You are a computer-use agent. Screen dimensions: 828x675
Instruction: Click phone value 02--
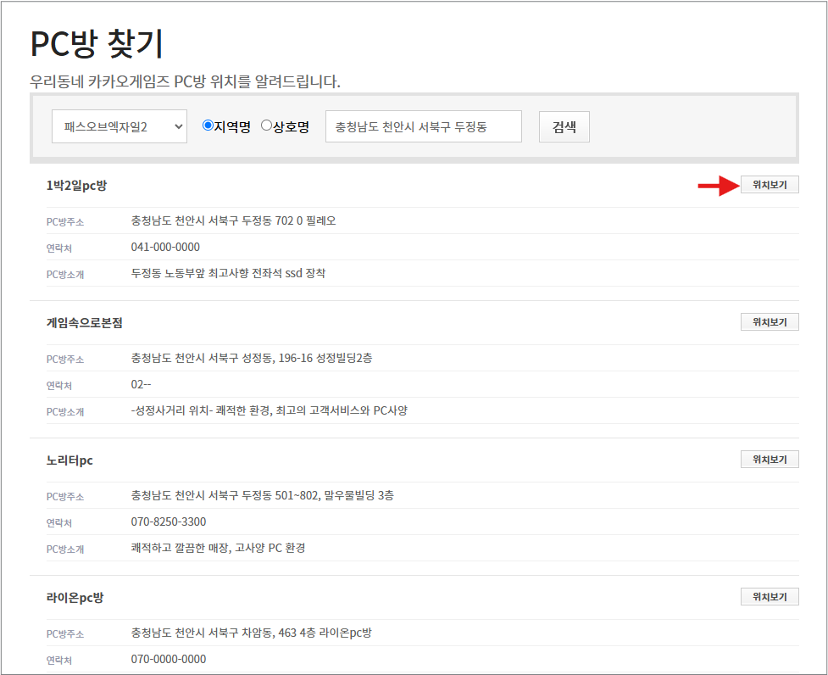pyautogui.click(x=141, y=384)
